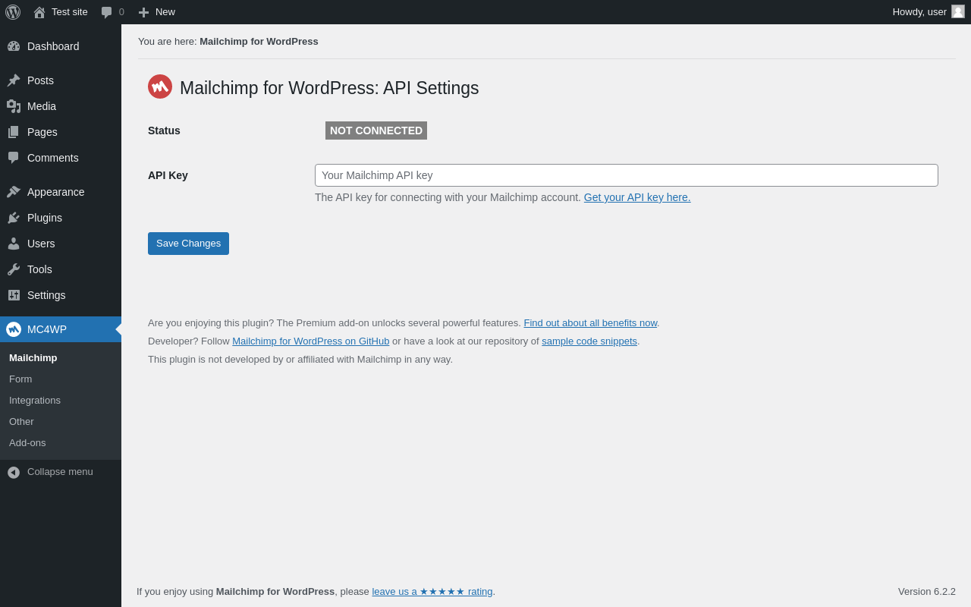The height and width of the screenshot is (607, 971).
Task: Collapse the admin sidebar menu
Action: [50, 472]
